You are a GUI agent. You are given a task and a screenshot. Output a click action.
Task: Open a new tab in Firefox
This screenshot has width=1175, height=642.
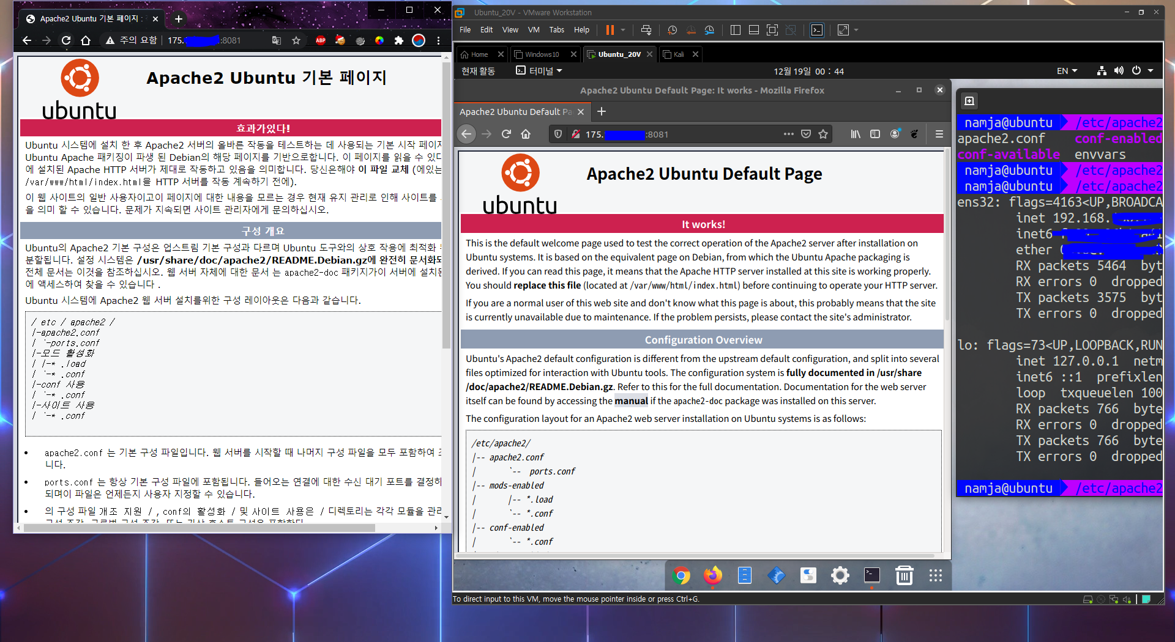[x=602, y=111]
